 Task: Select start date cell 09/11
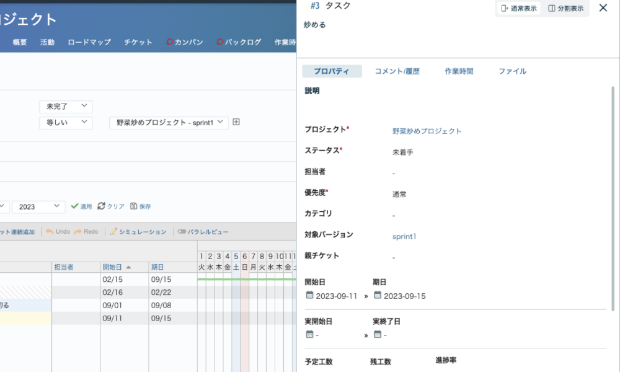124,319
